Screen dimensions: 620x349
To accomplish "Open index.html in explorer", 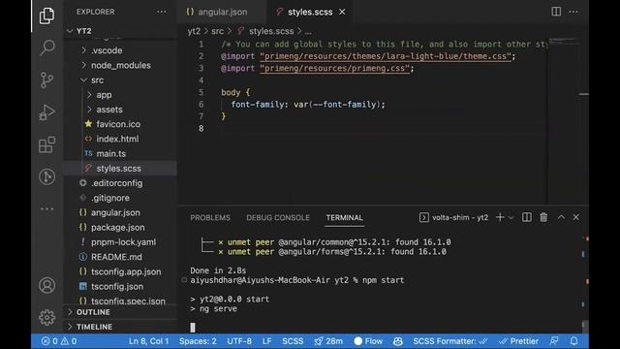I will (120, 139).
